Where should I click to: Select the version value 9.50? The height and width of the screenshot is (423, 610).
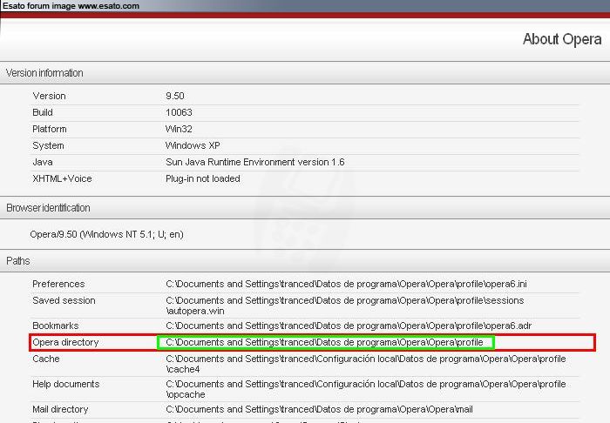click(174, 96)
